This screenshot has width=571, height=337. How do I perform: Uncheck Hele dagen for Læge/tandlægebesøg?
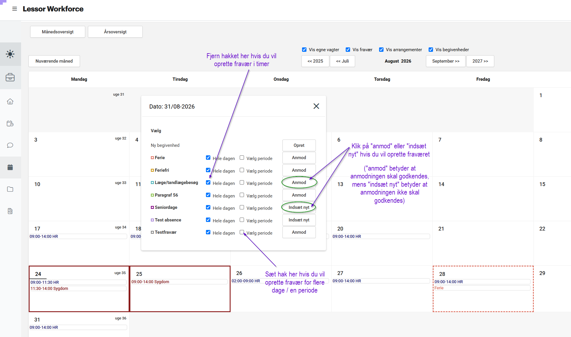(208, 183)
